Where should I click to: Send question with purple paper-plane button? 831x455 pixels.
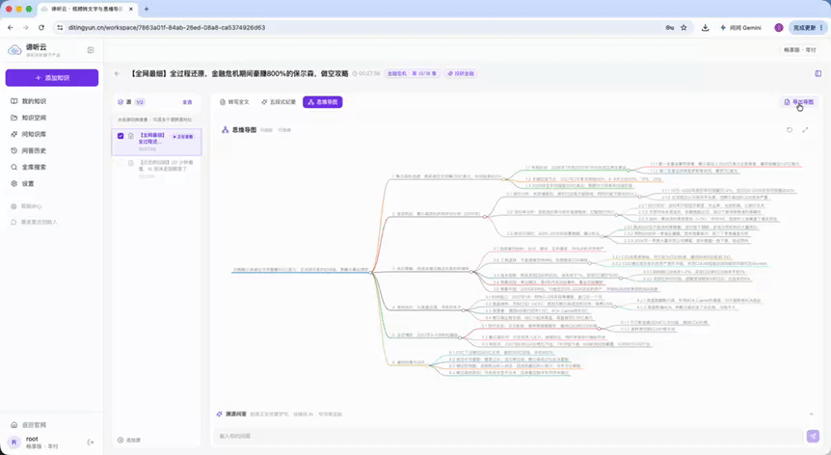pyautogui.click(x=813, y=436)
